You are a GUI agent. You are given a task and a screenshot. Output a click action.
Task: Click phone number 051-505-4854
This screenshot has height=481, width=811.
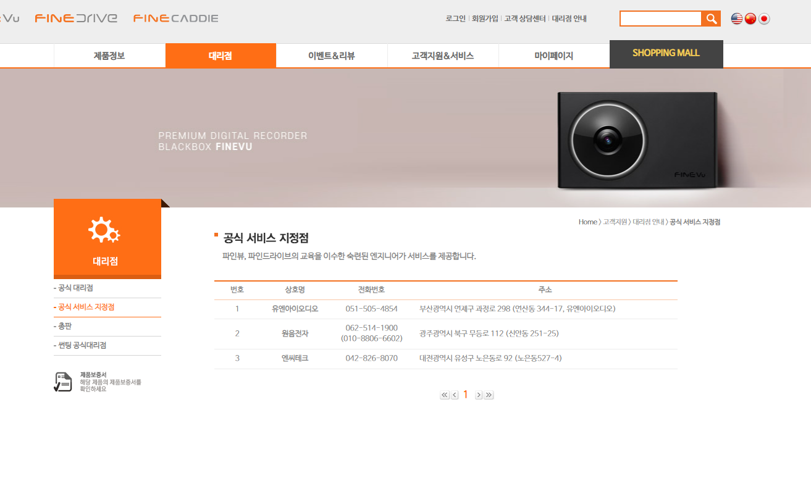click(372, 309)
